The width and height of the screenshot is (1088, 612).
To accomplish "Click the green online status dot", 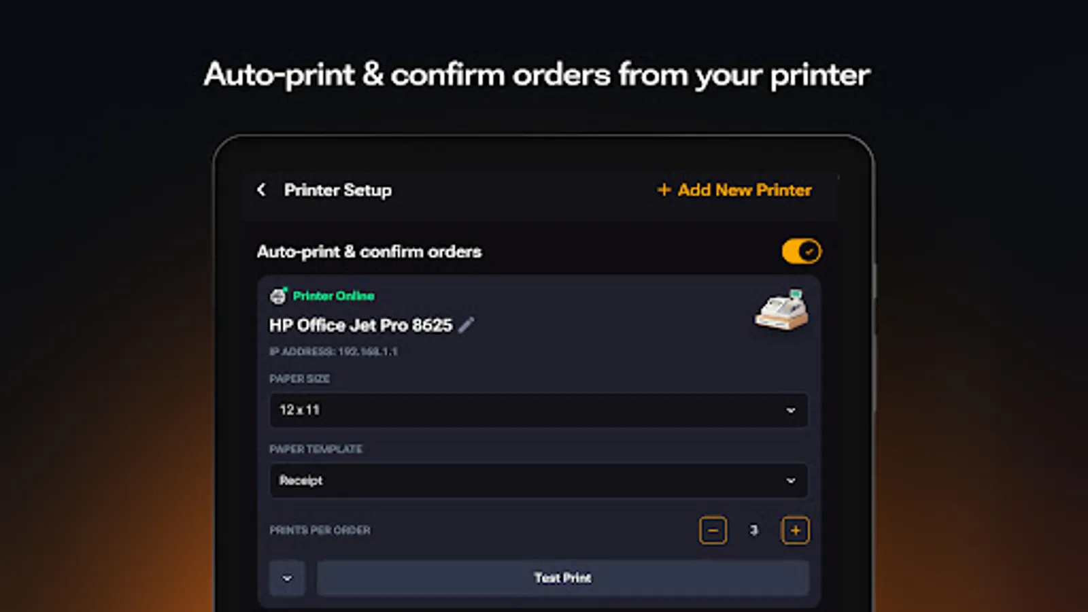I will pyautogui.click(x=286, y=288).
